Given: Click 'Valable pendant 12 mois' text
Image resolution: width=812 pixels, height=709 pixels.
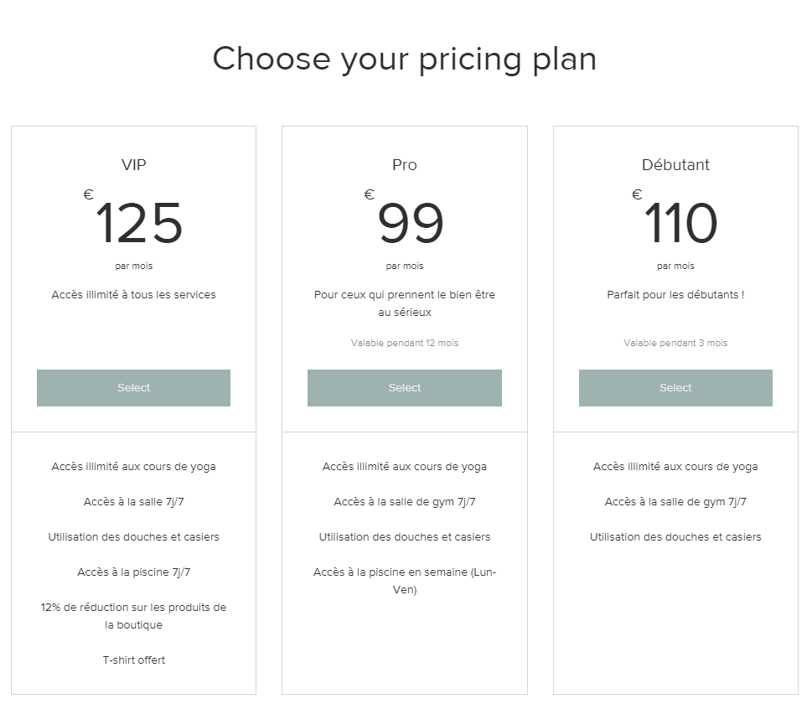Looking at the screenshot, I should tap(404, 343).
